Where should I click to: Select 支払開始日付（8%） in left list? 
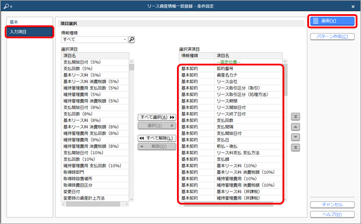95,107
